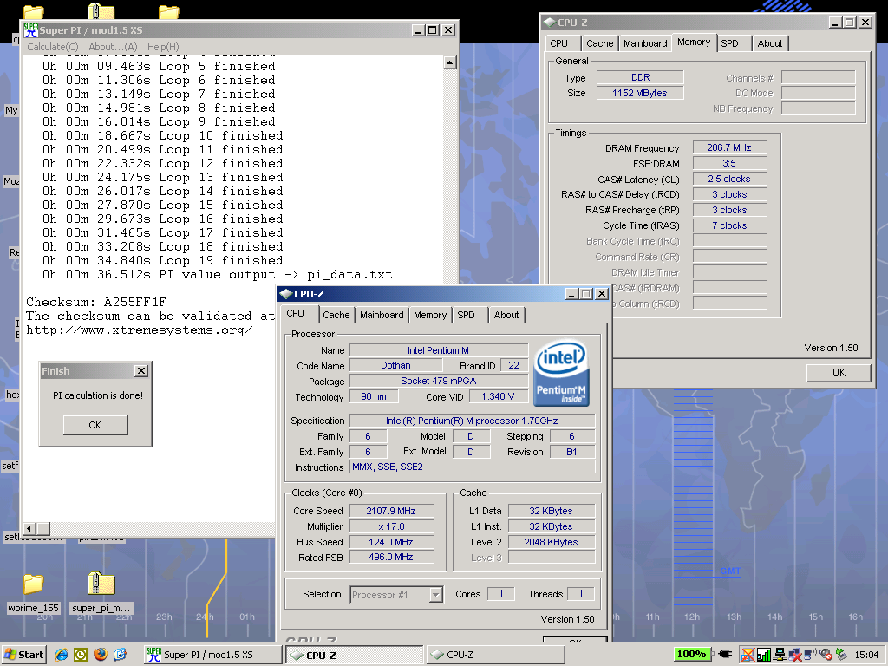Screen dimensions: 888x666
Task: Click the Core VID value 1.340 V
Action: coord(499,396)
